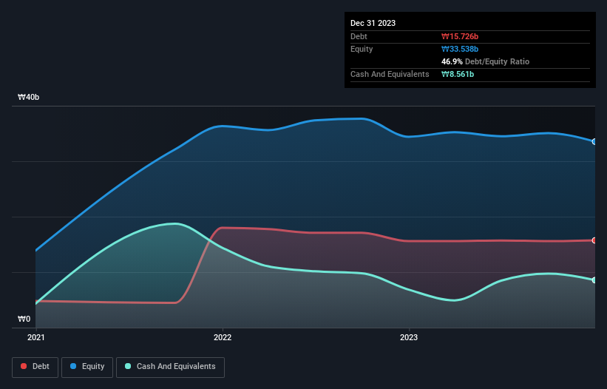
Task: Click the red Debt legend dot
Action: click(x=24, y=366)
